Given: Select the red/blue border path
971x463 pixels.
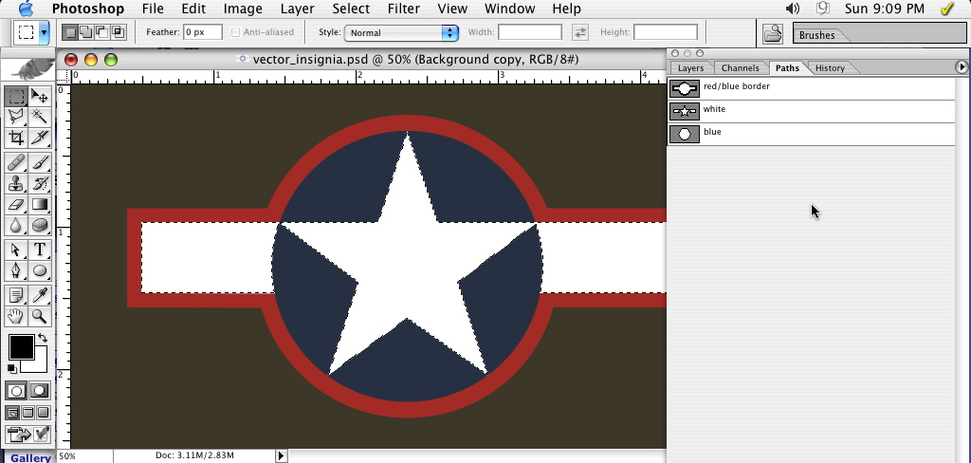Looking at the screenshot, I should point(812,88).
